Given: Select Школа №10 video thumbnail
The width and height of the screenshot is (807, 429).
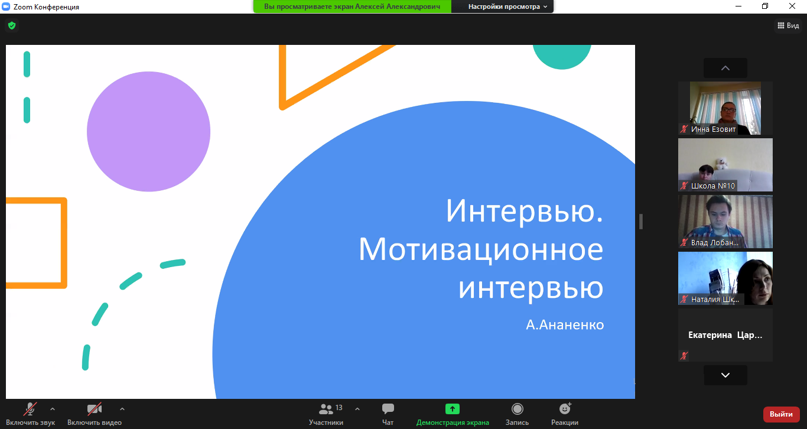Looking at the screenshot, I should coord(725,165).
